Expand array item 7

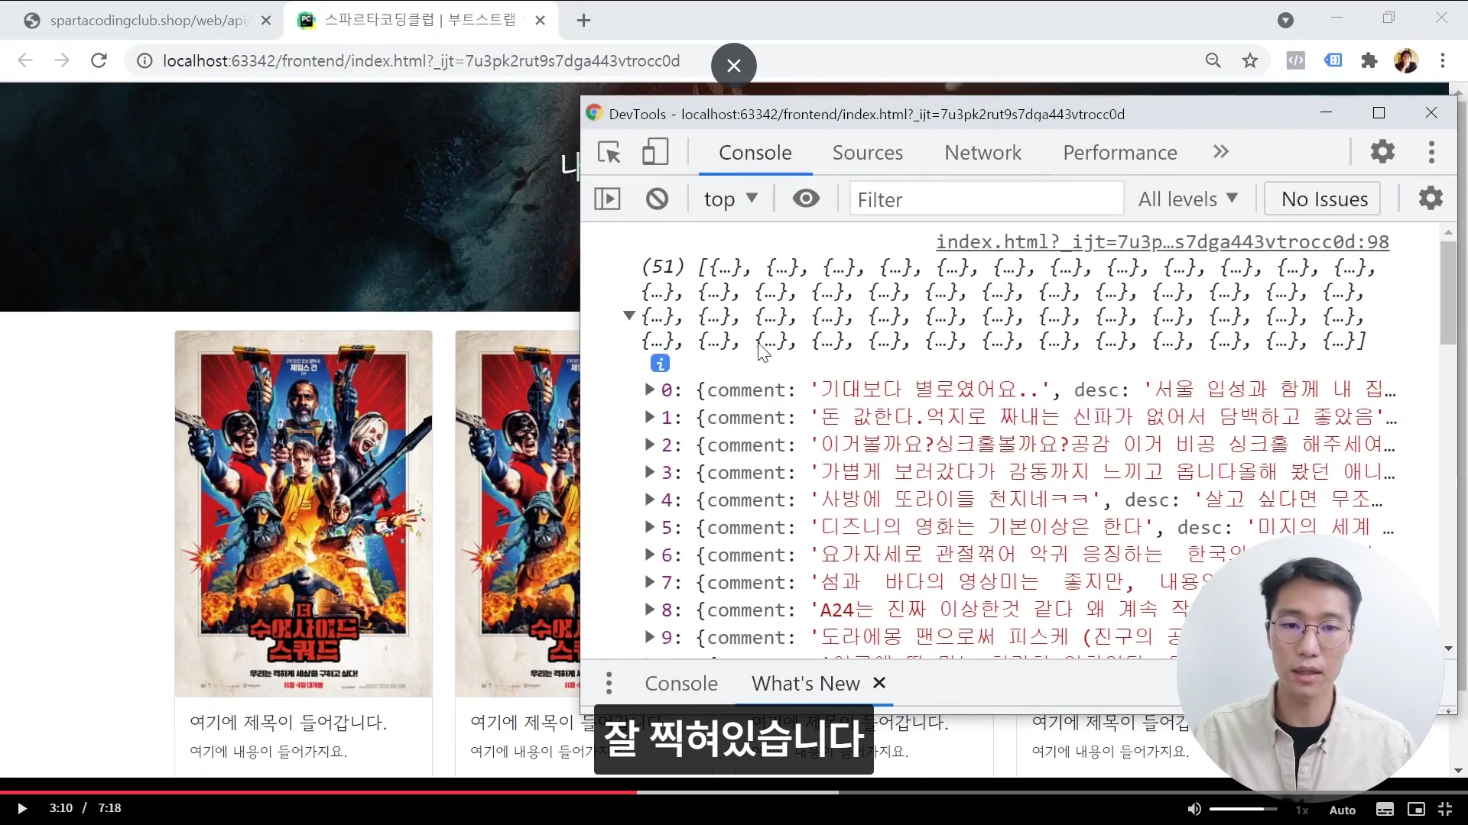pos(649,582)
